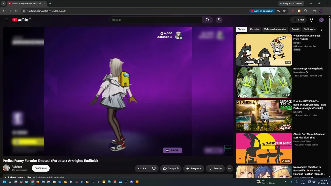Click Pregunta a Gemini button

point(291,3)
